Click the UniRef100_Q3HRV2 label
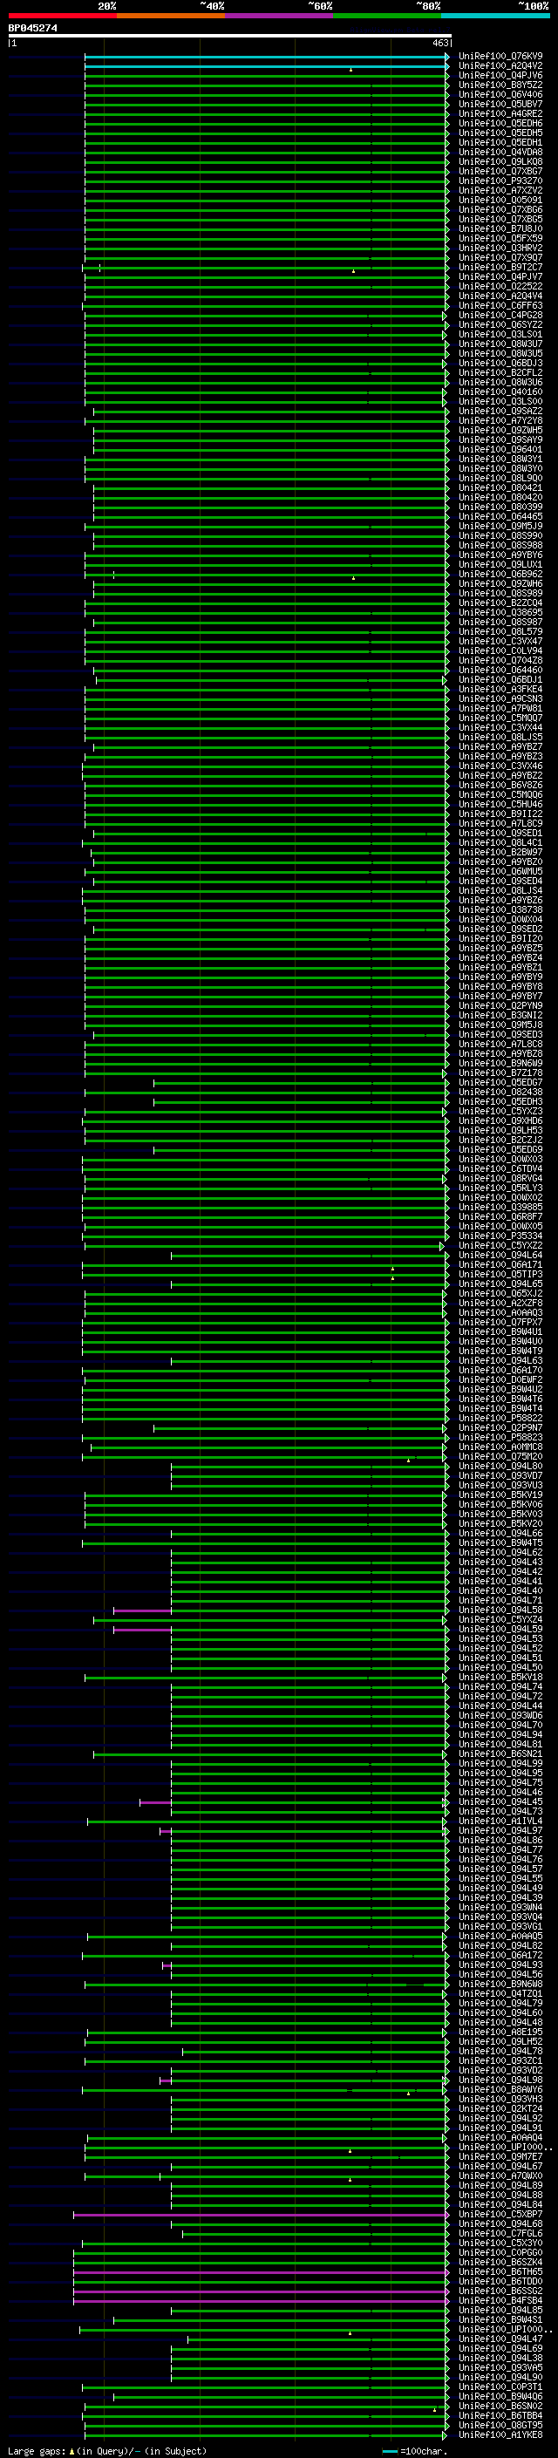The height and width of the screenshot is (2458, 558). [x=500, y=249]
